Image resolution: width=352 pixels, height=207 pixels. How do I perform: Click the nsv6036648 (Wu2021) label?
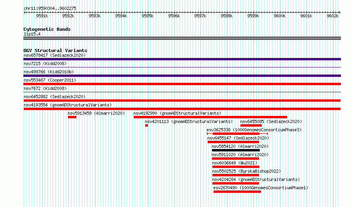coord(235,163)
